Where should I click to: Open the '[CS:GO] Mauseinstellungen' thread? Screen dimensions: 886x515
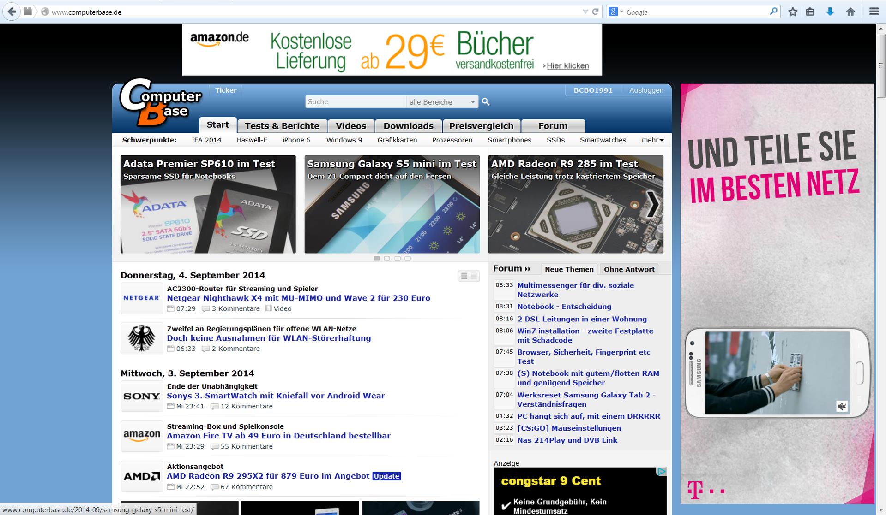tap(569, 428)
